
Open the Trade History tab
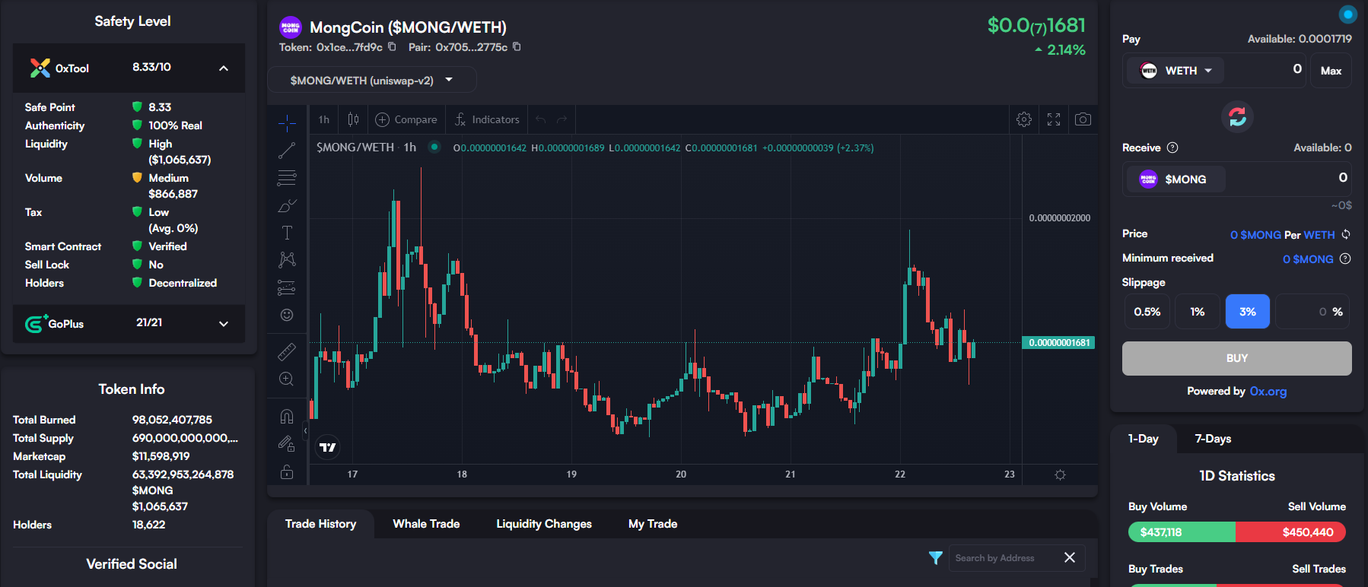320,524
